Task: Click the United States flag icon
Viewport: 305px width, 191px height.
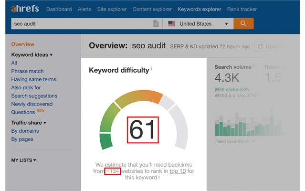Action: [x=171, y=24]
